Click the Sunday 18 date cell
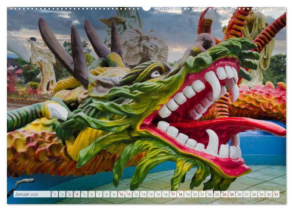 point(180,194)
